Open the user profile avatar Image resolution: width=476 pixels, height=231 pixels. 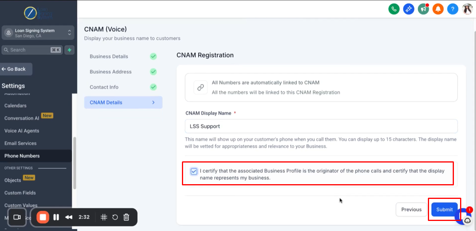tap(467, 9)
